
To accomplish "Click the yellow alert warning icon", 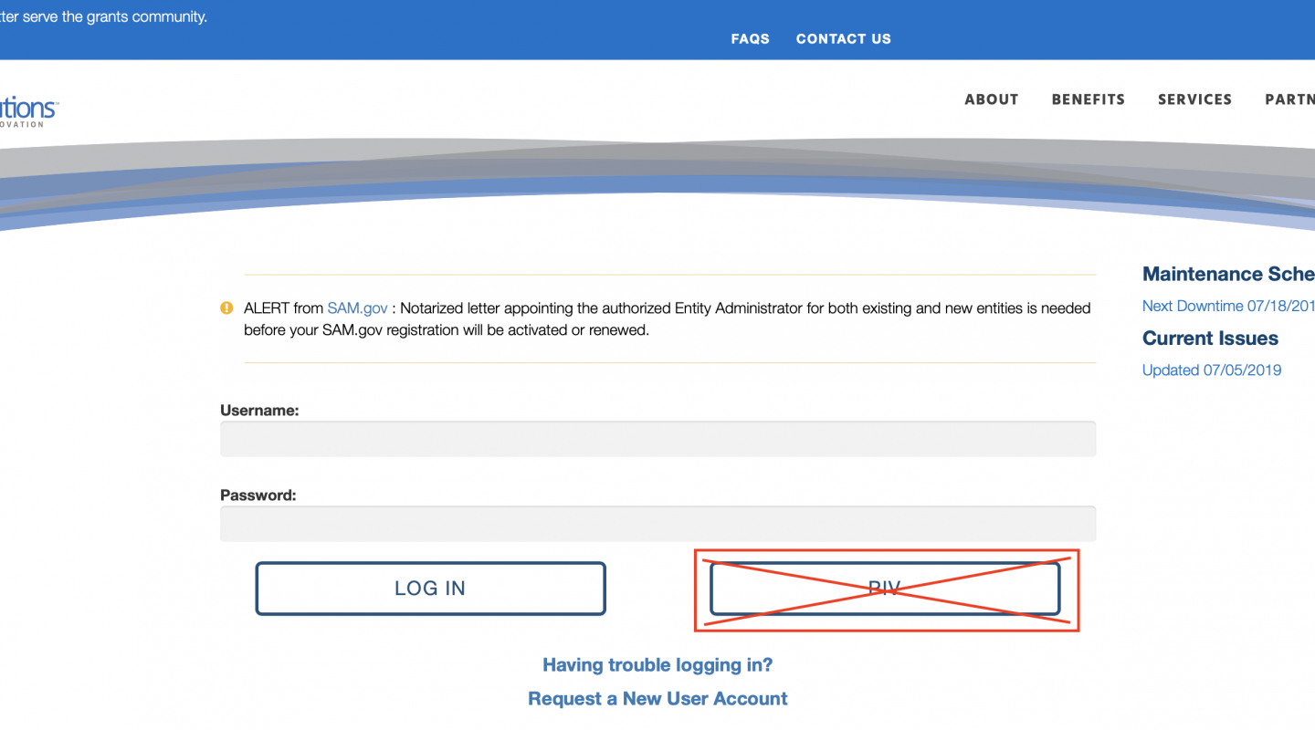I will click(x=226, y=308).
